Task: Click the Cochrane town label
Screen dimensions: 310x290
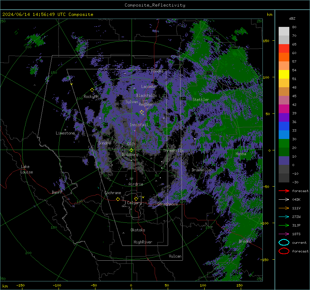Action: click(113, 193)
